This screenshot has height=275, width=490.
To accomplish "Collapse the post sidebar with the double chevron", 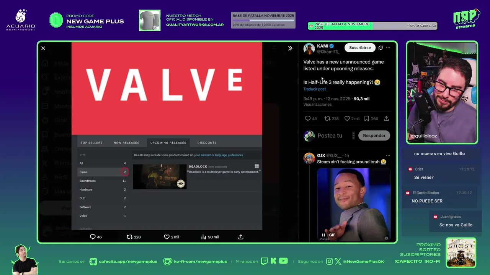I will click(290, 48).
